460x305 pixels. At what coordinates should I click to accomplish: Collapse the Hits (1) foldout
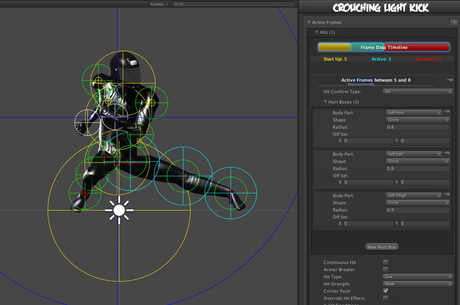[x=316, y=32]
